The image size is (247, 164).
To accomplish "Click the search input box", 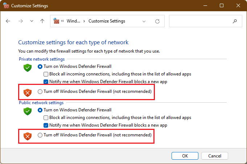I will pos(206,21).
